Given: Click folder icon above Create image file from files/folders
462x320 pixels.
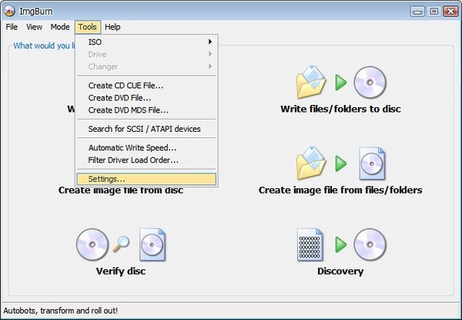Looking at the screenshot, I should [x=311, y=163].
